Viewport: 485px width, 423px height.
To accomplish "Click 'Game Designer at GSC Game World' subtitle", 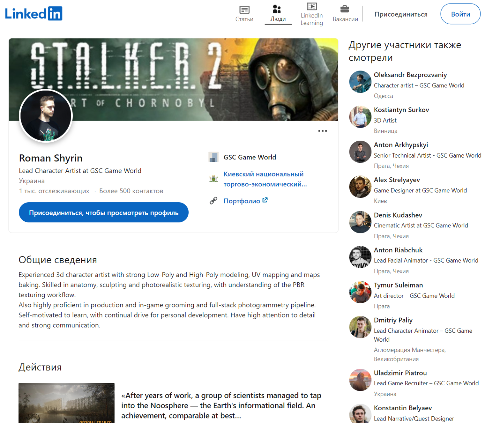I will pyautogui.click(x=420, y=190).
